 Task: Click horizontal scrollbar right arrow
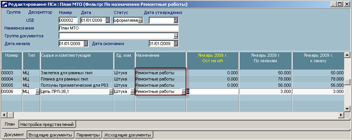click(341, 115)
